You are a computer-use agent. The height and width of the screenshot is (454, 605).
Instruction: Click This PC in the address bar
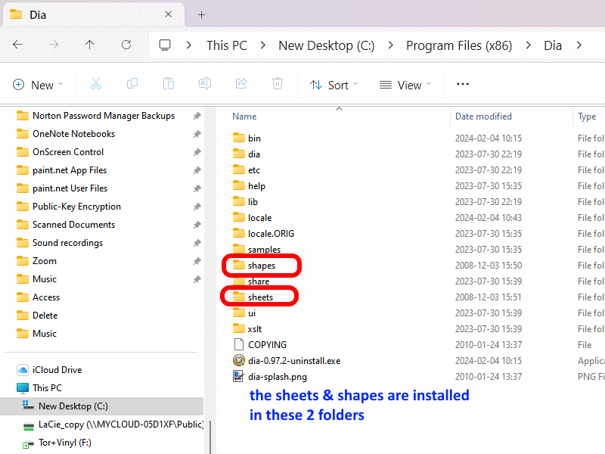(226, 45)
